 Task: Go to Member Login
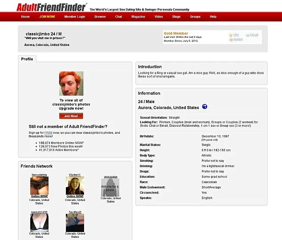75,17
